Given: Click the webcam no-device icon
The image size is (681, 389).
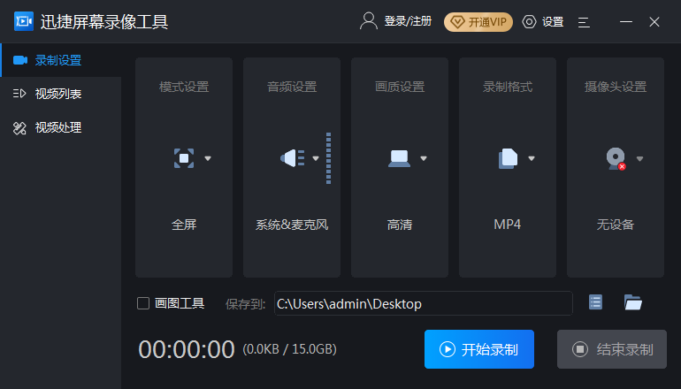Looking at the screenshot, I should coord(616,159).
